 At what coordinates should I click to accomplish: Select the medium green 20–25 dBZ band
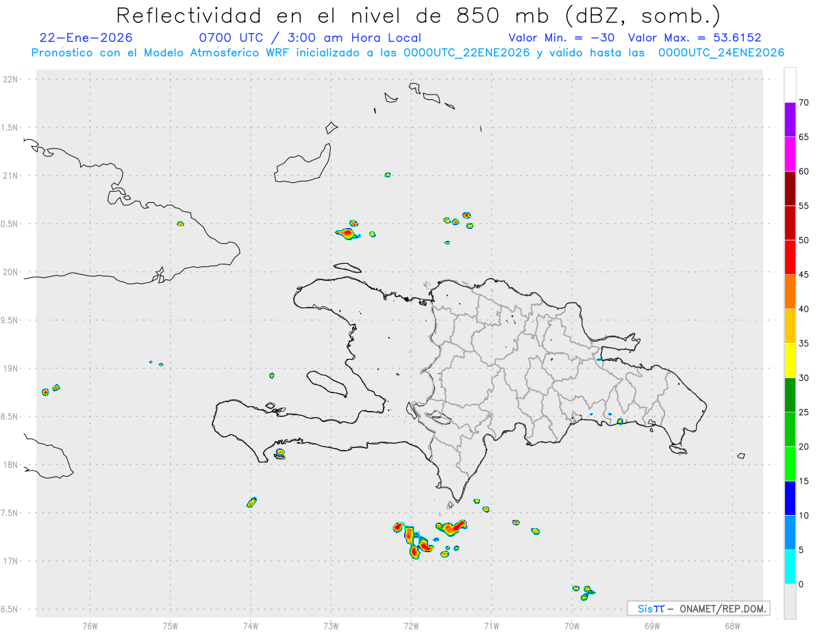pos(790,429)
